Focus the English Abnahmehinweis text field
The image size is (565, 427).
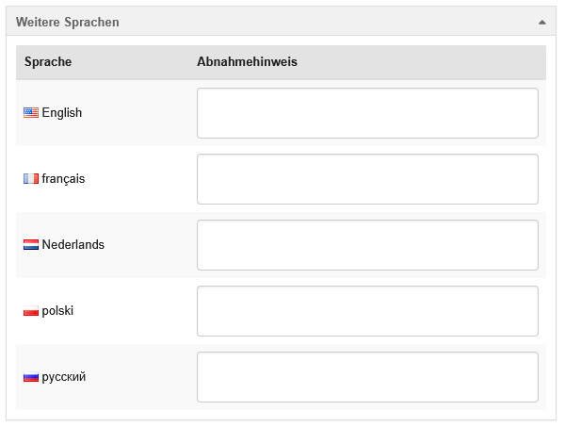tap(367, 113)
